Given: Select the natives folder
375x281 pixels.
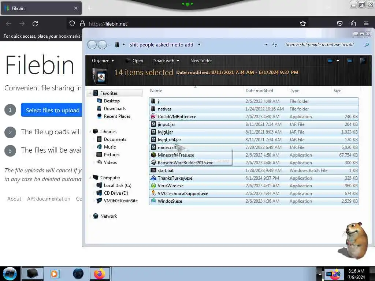Looking at the screenshot, I should (x=254, y=109).
